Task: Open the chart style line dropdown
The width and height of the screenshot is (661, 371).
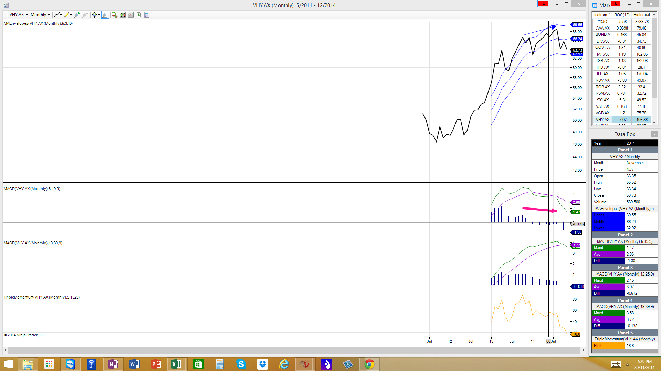Action: (x=58, y=15)
